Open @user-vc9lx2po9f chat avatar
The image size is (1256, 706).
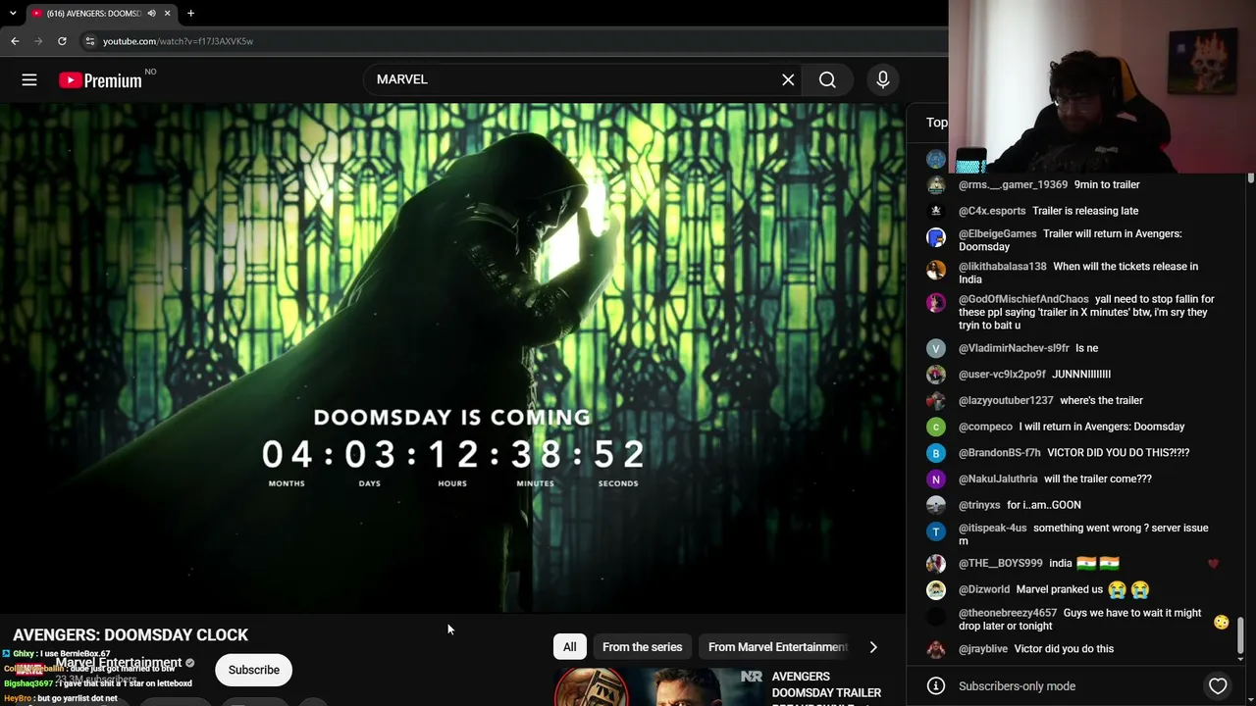pyautogui.click(x=936, y=375)
